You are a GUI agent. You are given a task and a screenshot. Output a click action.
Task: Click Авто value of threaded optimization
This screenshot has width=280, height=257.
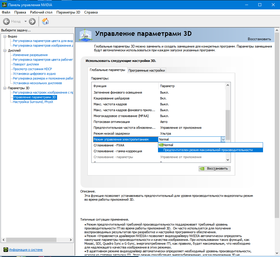coord(164,122)
